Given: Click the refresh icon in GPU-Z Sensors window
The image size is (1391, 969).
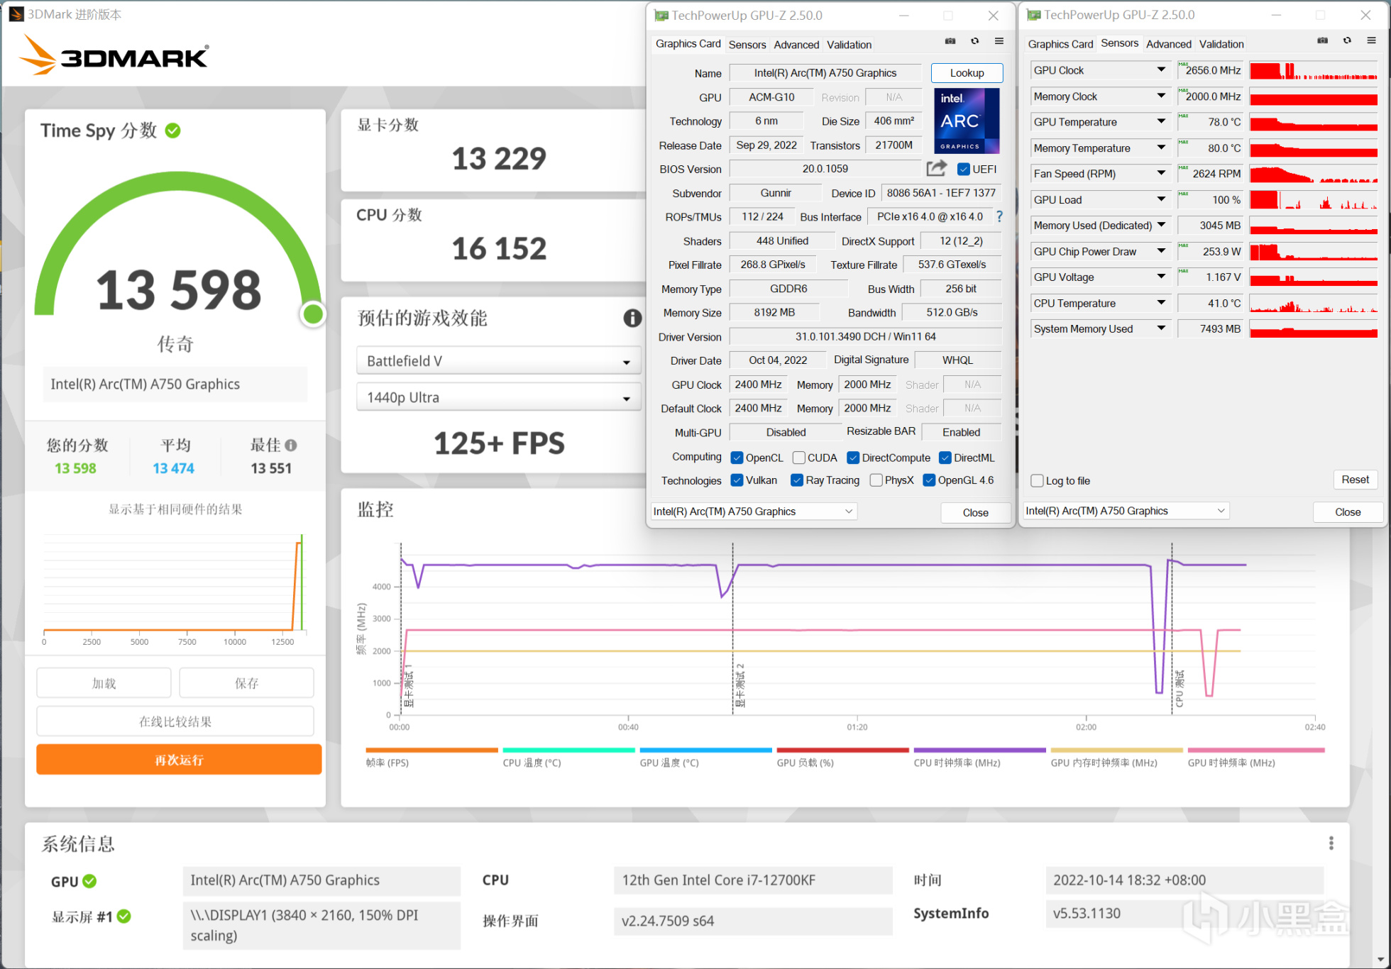Looking at the screenshot, I should pos(1346,40).
